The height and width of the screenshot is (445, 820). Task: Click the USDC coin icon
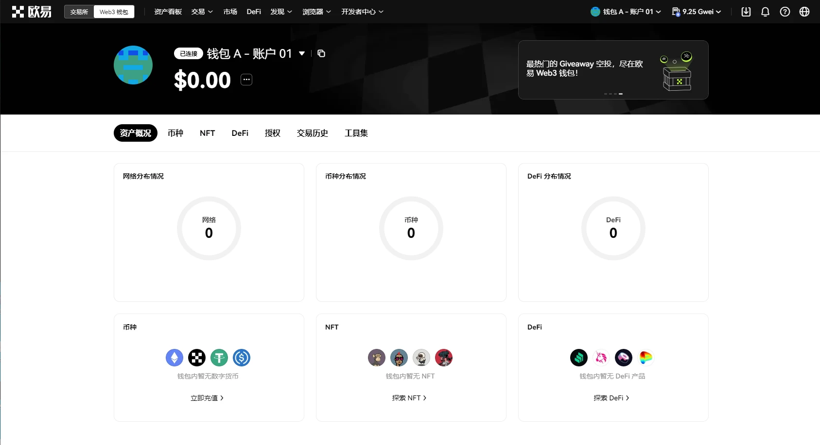(242, 358)
